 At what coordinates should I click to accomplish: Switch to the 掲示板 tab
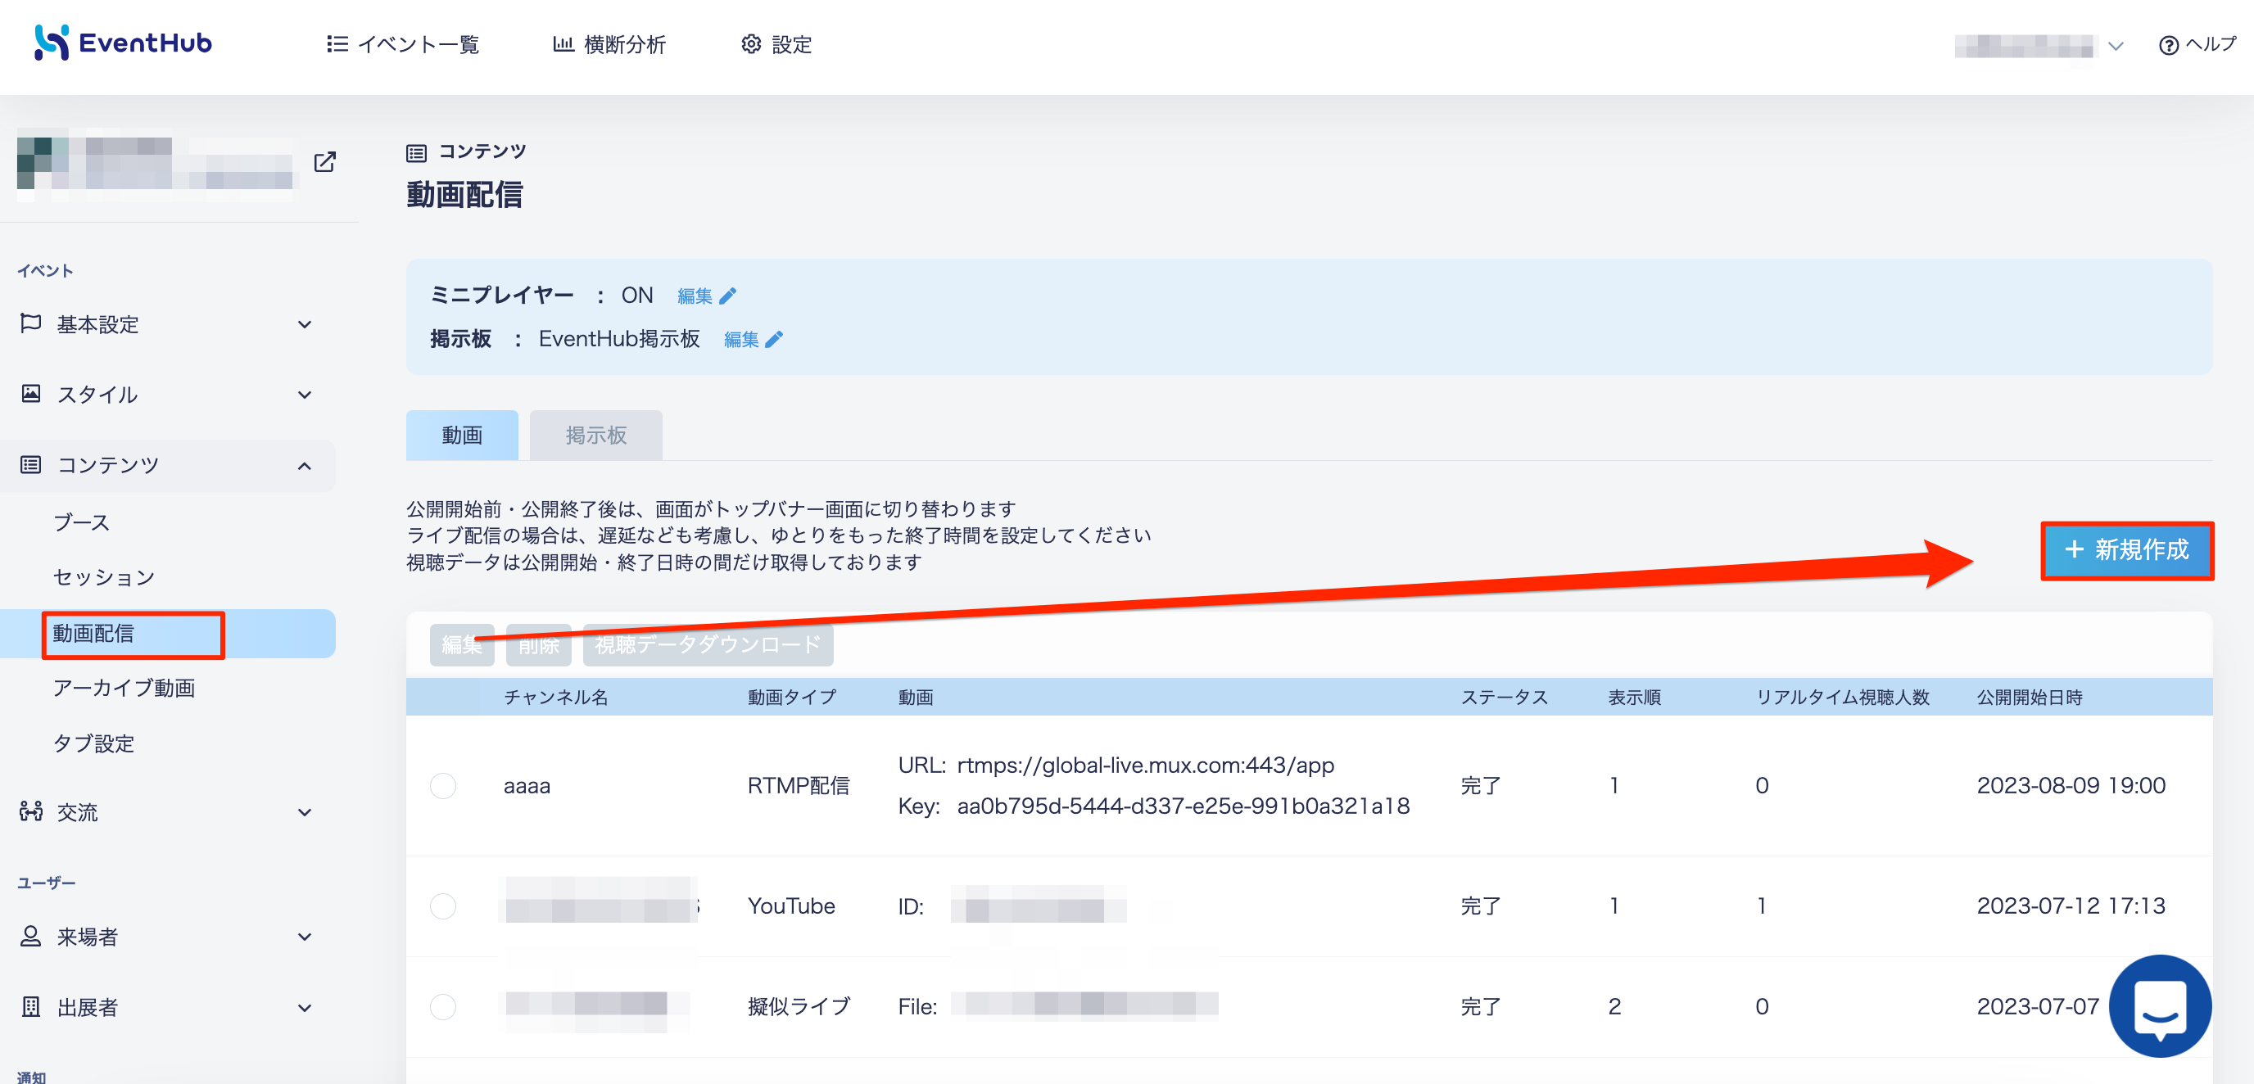(x=596, y=435)
